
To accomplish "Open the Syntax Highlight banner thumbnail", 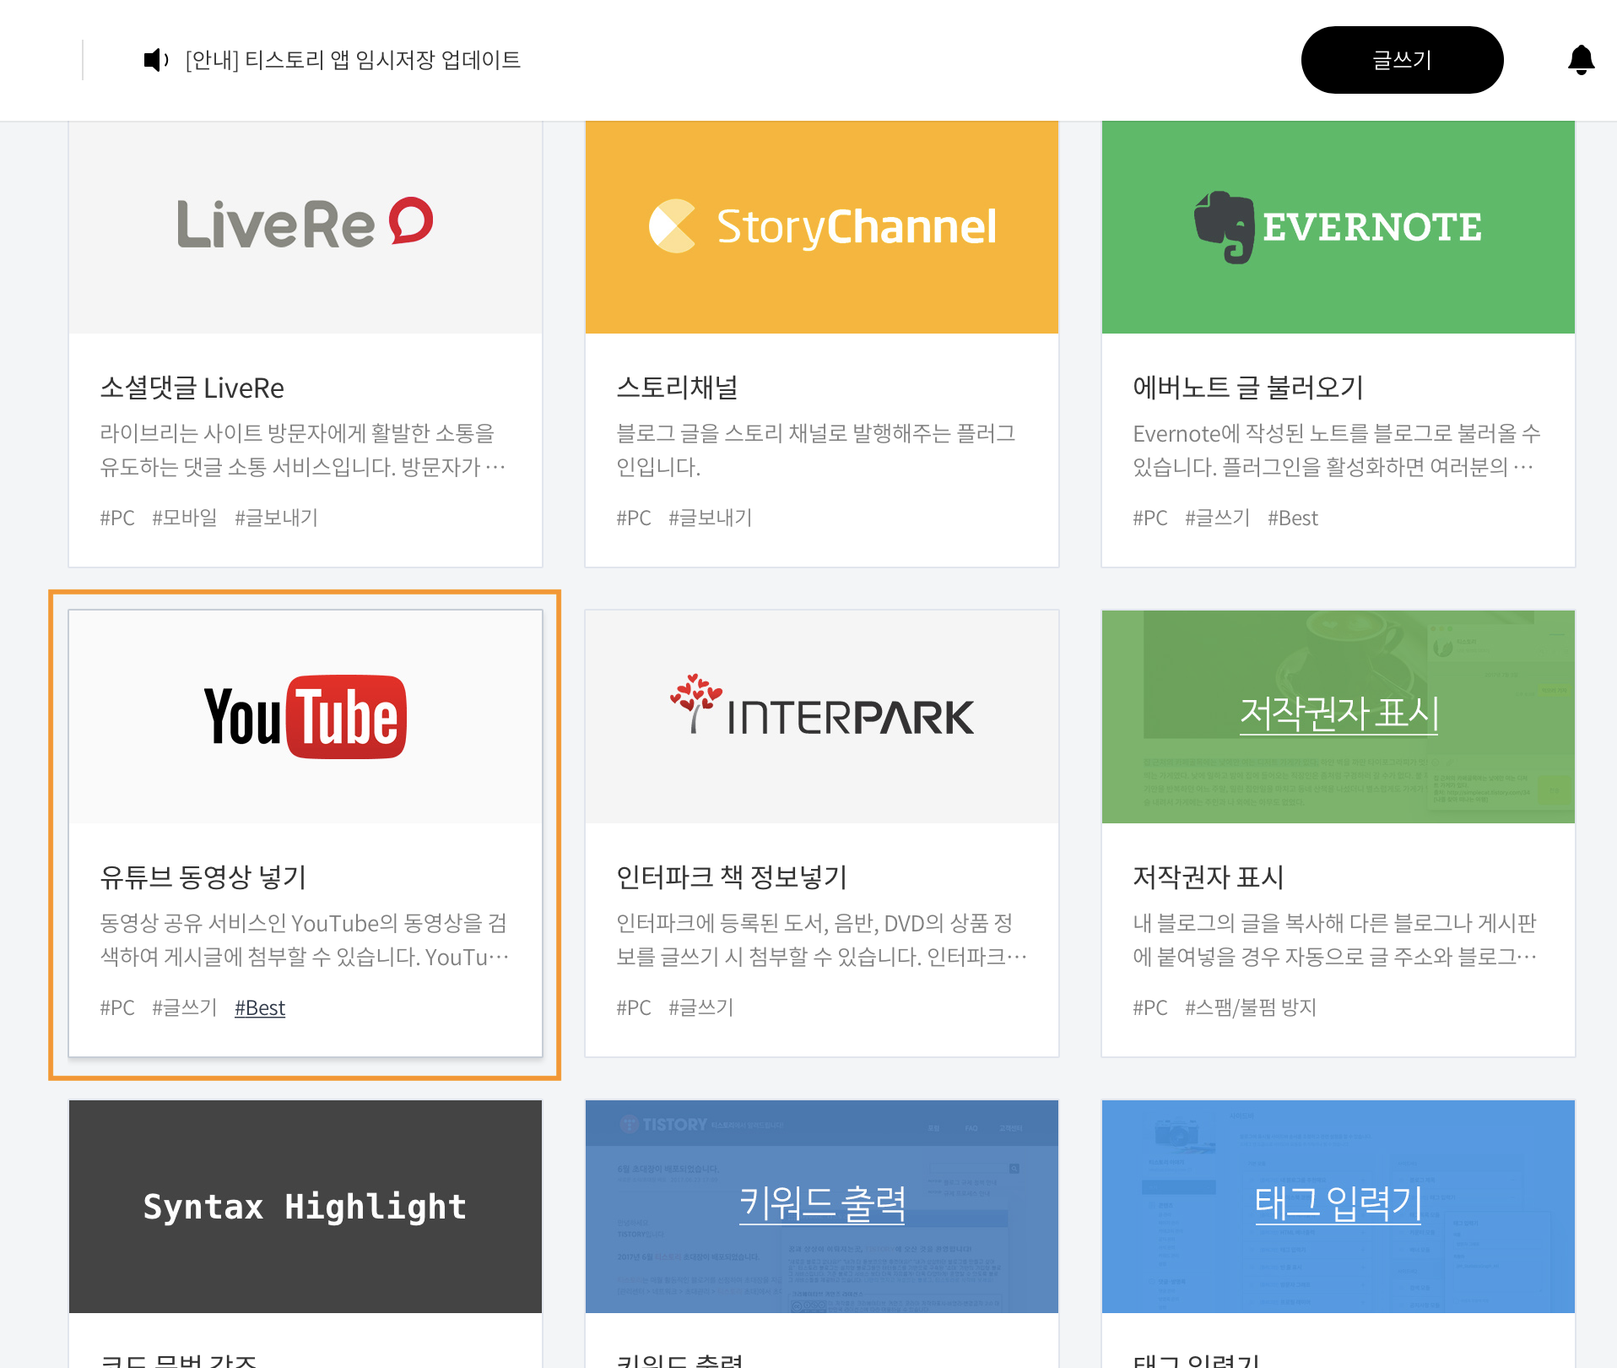I will 306,1207.
